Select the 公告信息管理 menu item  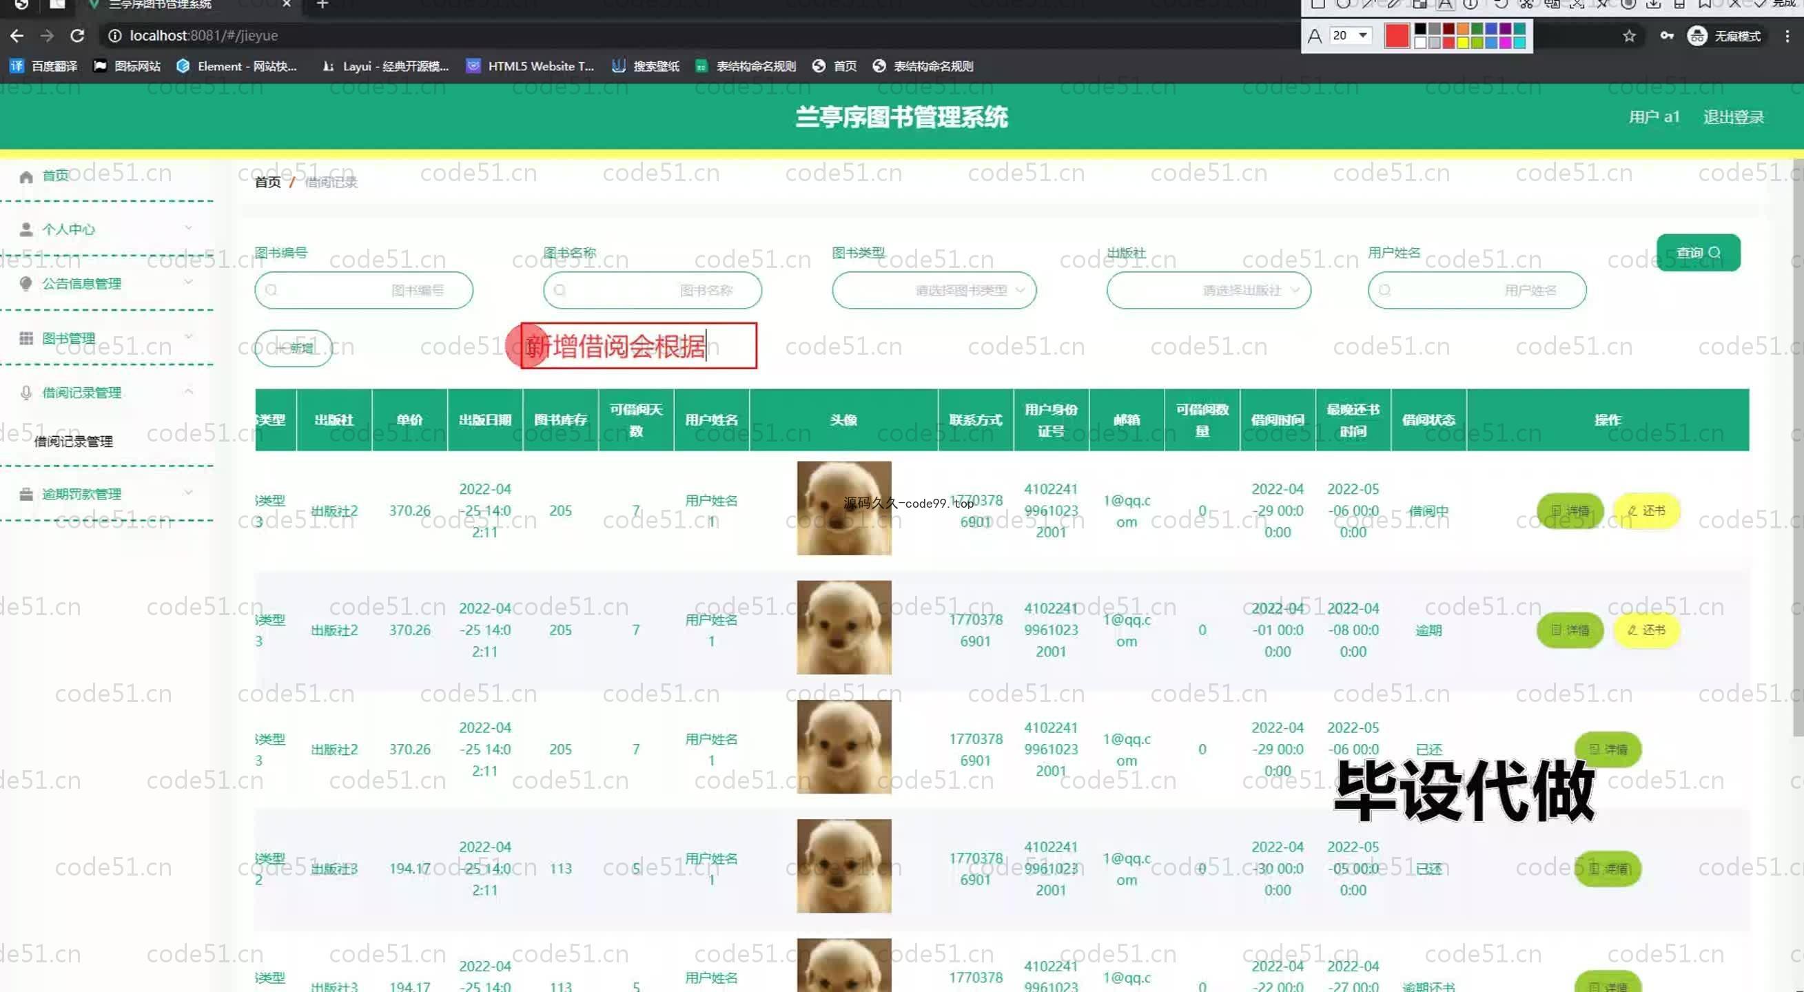[x=106, y=284]
